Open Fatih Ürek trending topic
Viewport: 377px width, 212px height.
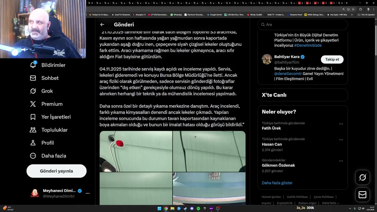(271, 128)
